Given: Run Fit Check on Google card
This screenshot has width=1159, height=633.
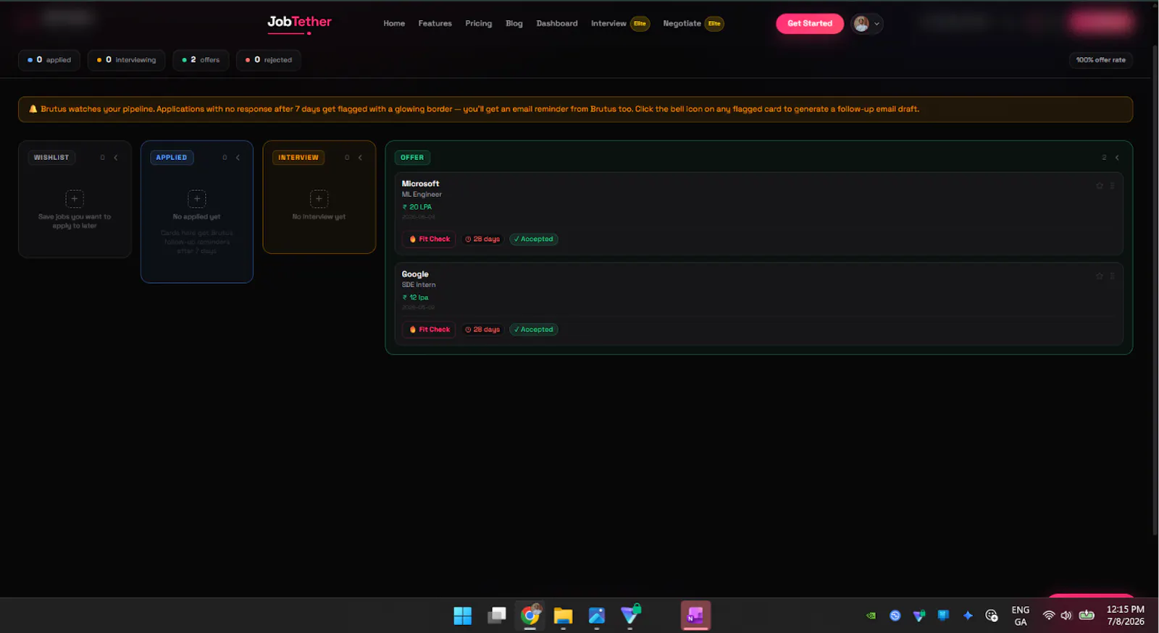Looking at the screenshot, I should (x=429, y=330).
